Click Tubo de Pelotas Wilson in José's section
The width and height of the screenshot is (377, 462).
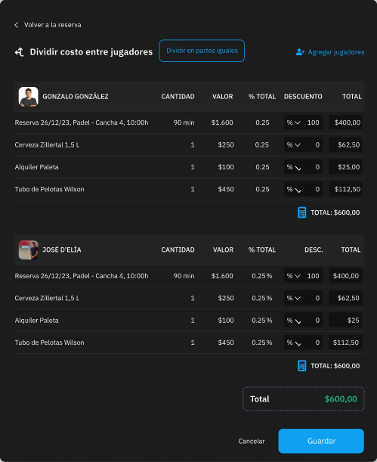pyautogui.click(x=49, y=343)
